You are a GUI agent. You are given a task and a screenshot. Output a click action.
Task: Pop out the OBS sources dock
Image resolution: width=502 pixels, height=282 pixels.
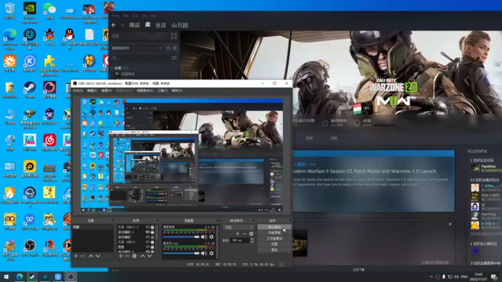[158, 221]
